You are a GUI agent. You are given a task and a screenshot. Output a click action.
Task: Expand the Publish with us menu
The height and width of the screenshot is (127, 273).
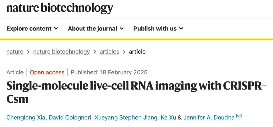pyautogui.click(x=158, y=29)
